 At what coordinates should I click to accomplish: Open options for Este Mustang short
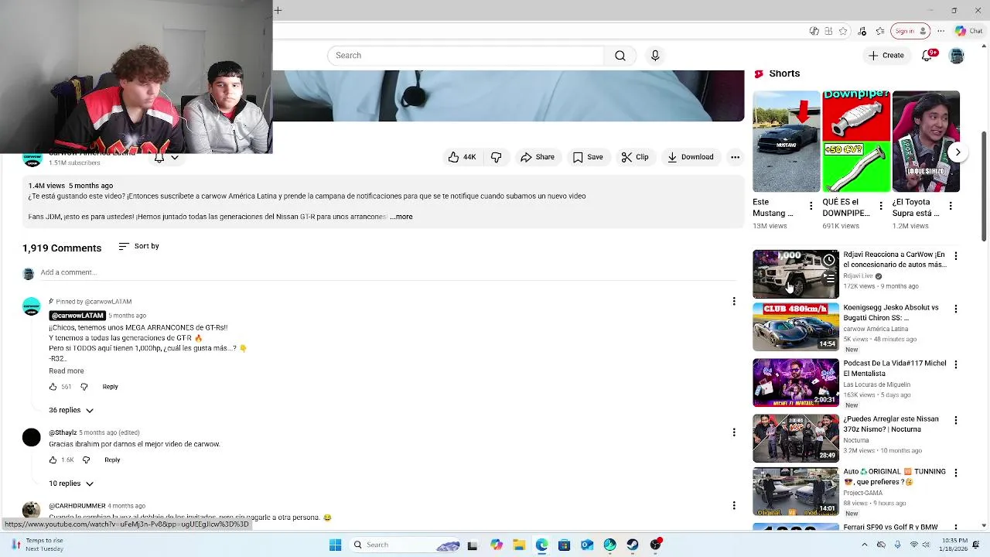811,206
